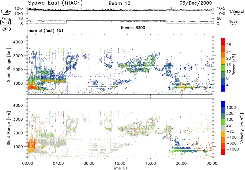Click the '-1000' label on Velocity color bar
Screen dimensions: 245x170
232,149
